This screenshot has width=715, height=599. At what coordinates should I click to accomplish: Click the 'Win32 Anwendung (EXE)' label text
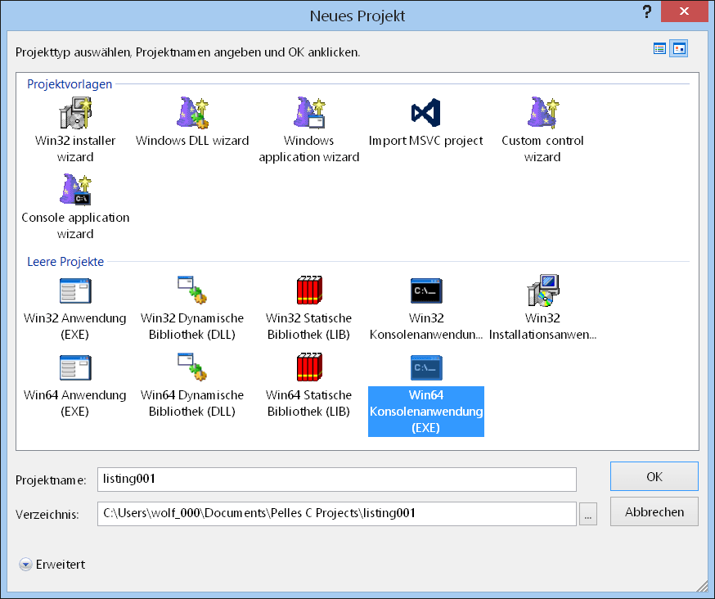(x=74, y=327)
